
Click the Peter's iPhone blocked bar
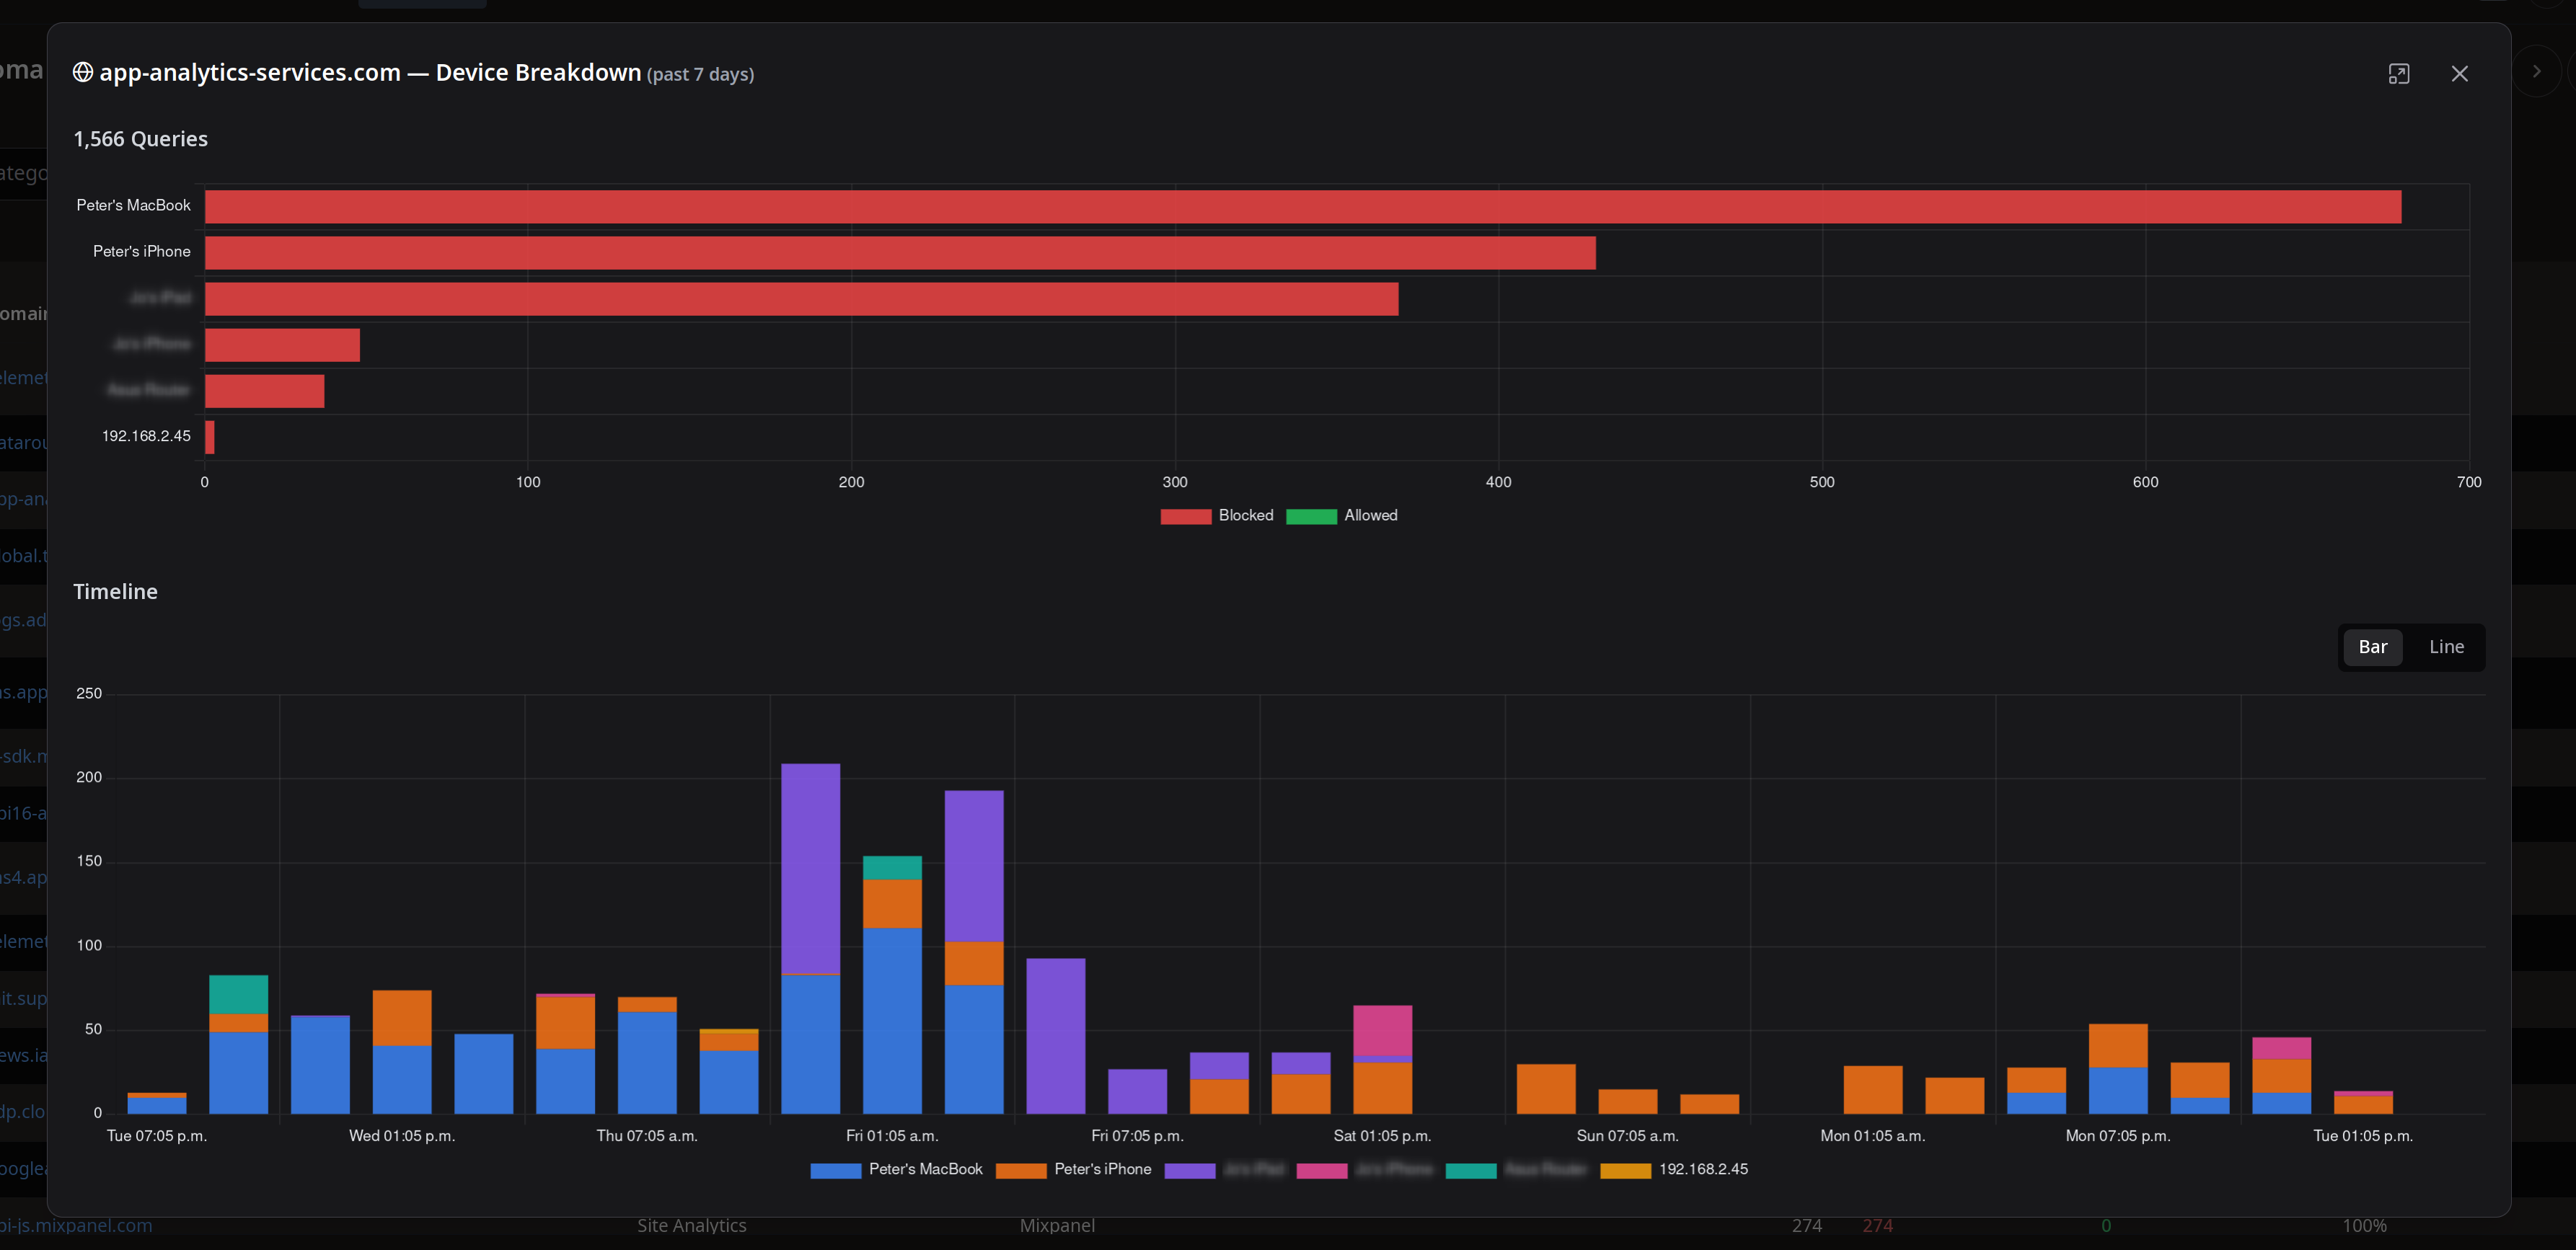tap(900, 253)
